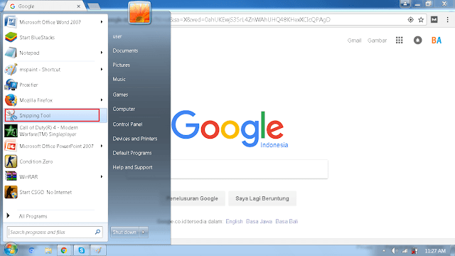Screen dimensions: 455x256
Task: Open Games from Start menu
Action: coord(120,95)
